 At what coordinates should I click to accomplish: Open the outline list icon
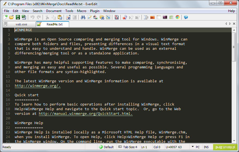(146, 17)
